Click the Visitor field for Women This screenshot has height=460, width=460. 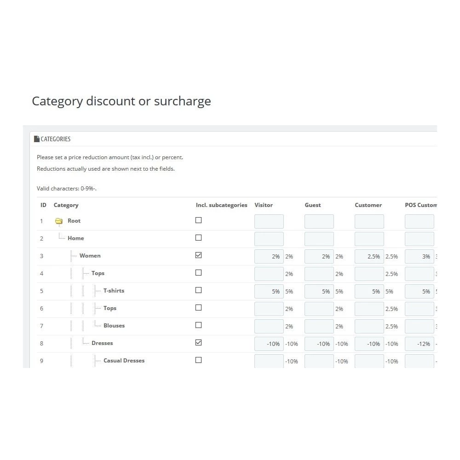pos(269,257)
